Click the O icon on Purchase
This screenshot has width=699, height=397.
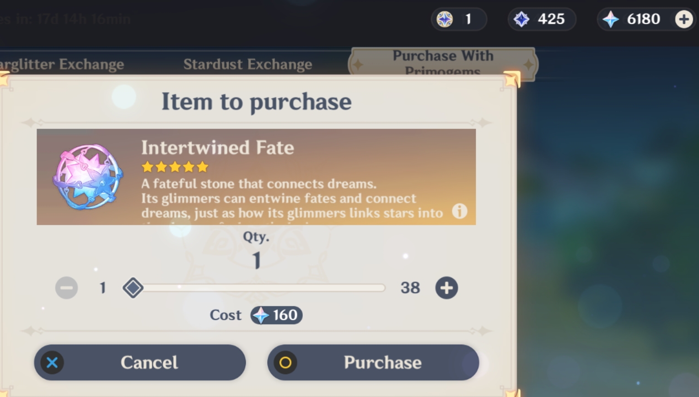(286, 362)
